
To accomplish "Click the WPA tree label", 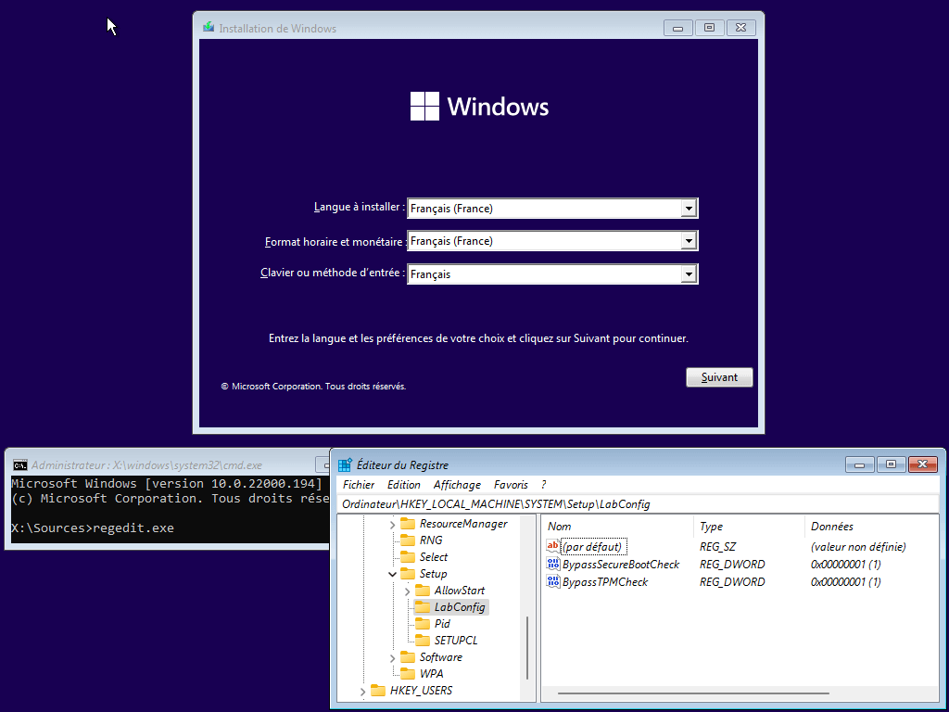I will (432, 673).
